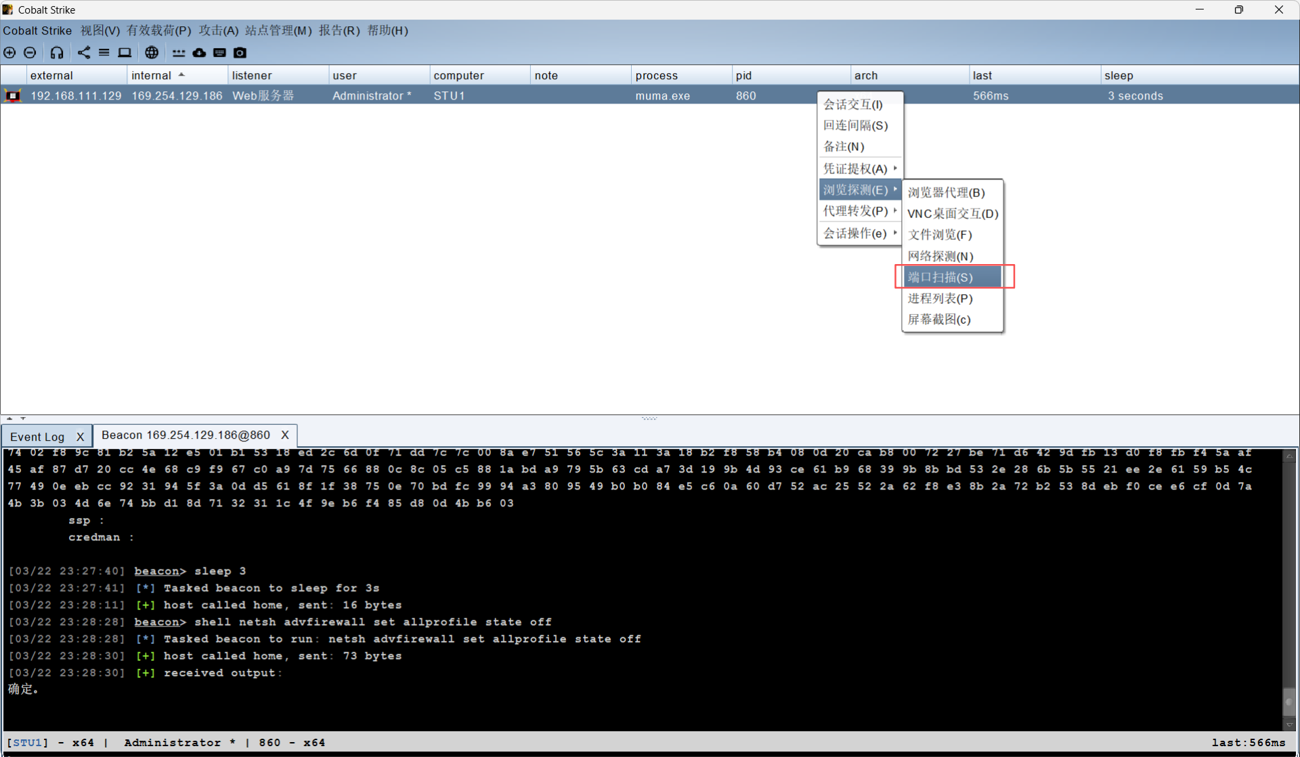Show the pivot graph share-style icon
The width and height of the screenshot is (1300, 757).
84,53
